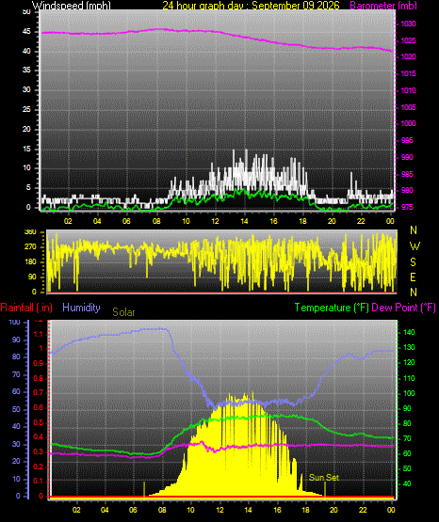Click the "Solar" legend label
439x522 pixels.
(123, 312)
